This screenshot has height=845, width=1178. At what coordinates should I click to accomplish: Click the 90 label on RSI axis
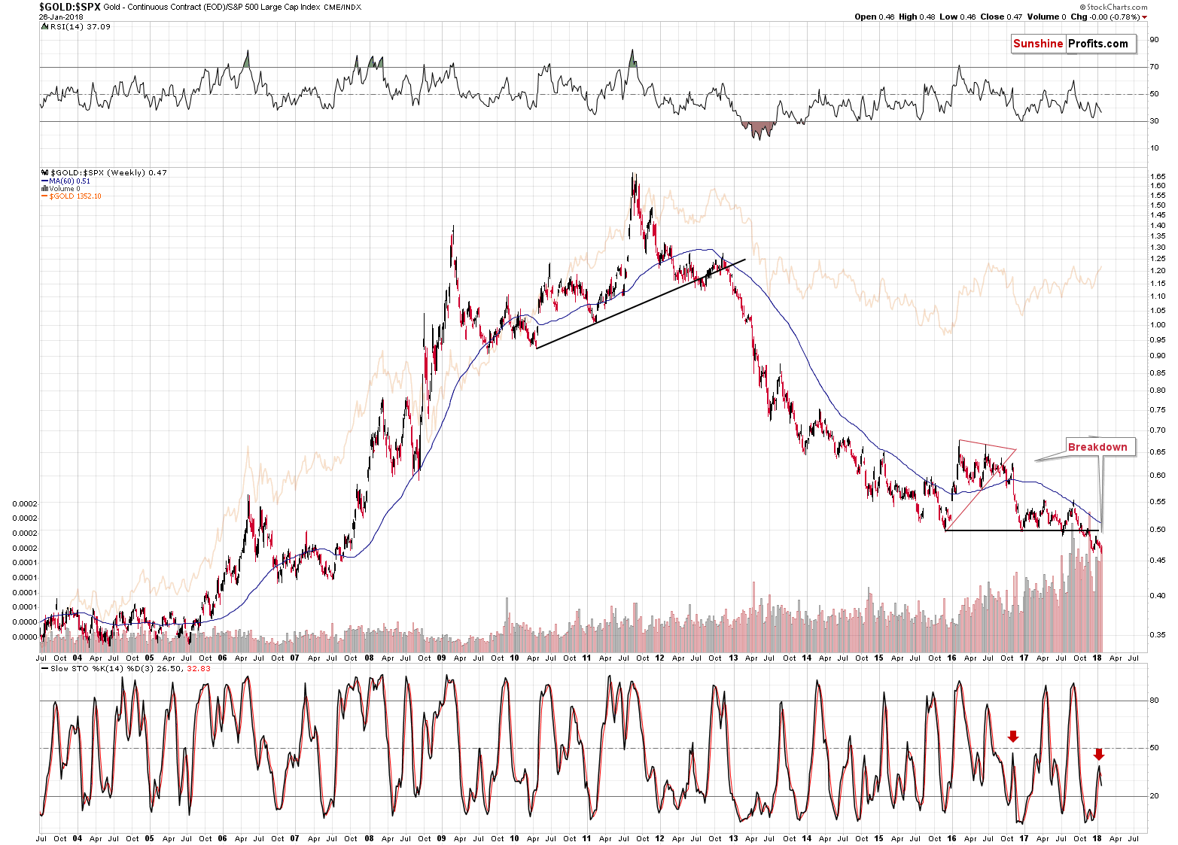1154,40
